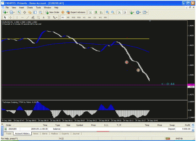
Task: Select the crosshair cursor tool
Action: click(x=10, y=17)
